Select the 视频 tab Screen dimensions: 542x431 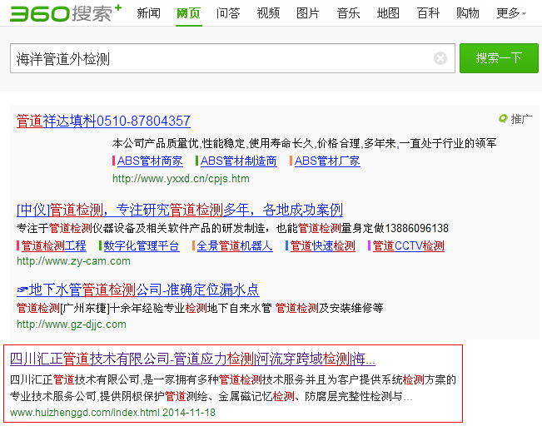tap(268, 13)
